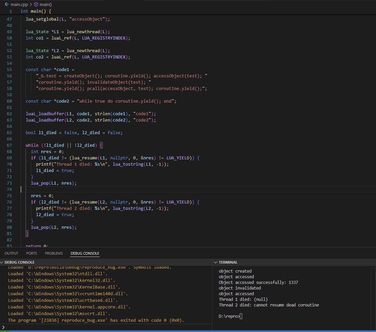376x332 pixels.
Task: Focus the terminal prompt after D:\repro>
Action: 241,316
